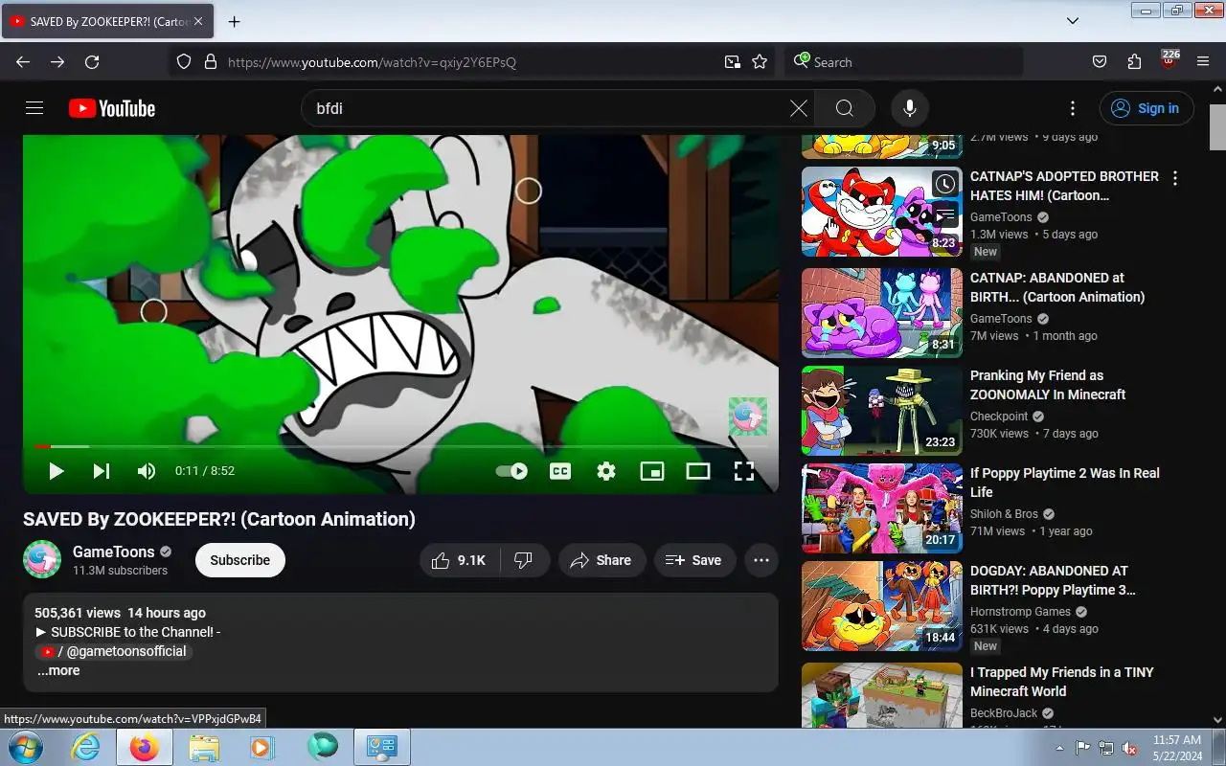Viewport: 1226px width, 766px height.
Task: Open YouTube settings three-dot menu
Action: [1073, 108]
